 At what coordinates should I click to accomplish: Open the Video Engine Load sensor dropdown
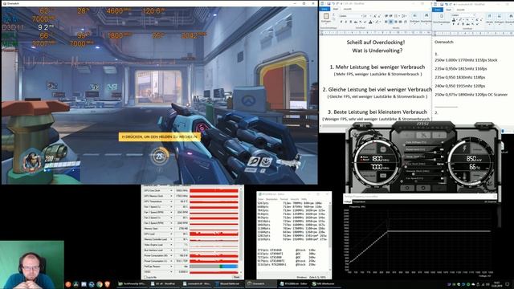pyautogui.click(x=171, y=245)
